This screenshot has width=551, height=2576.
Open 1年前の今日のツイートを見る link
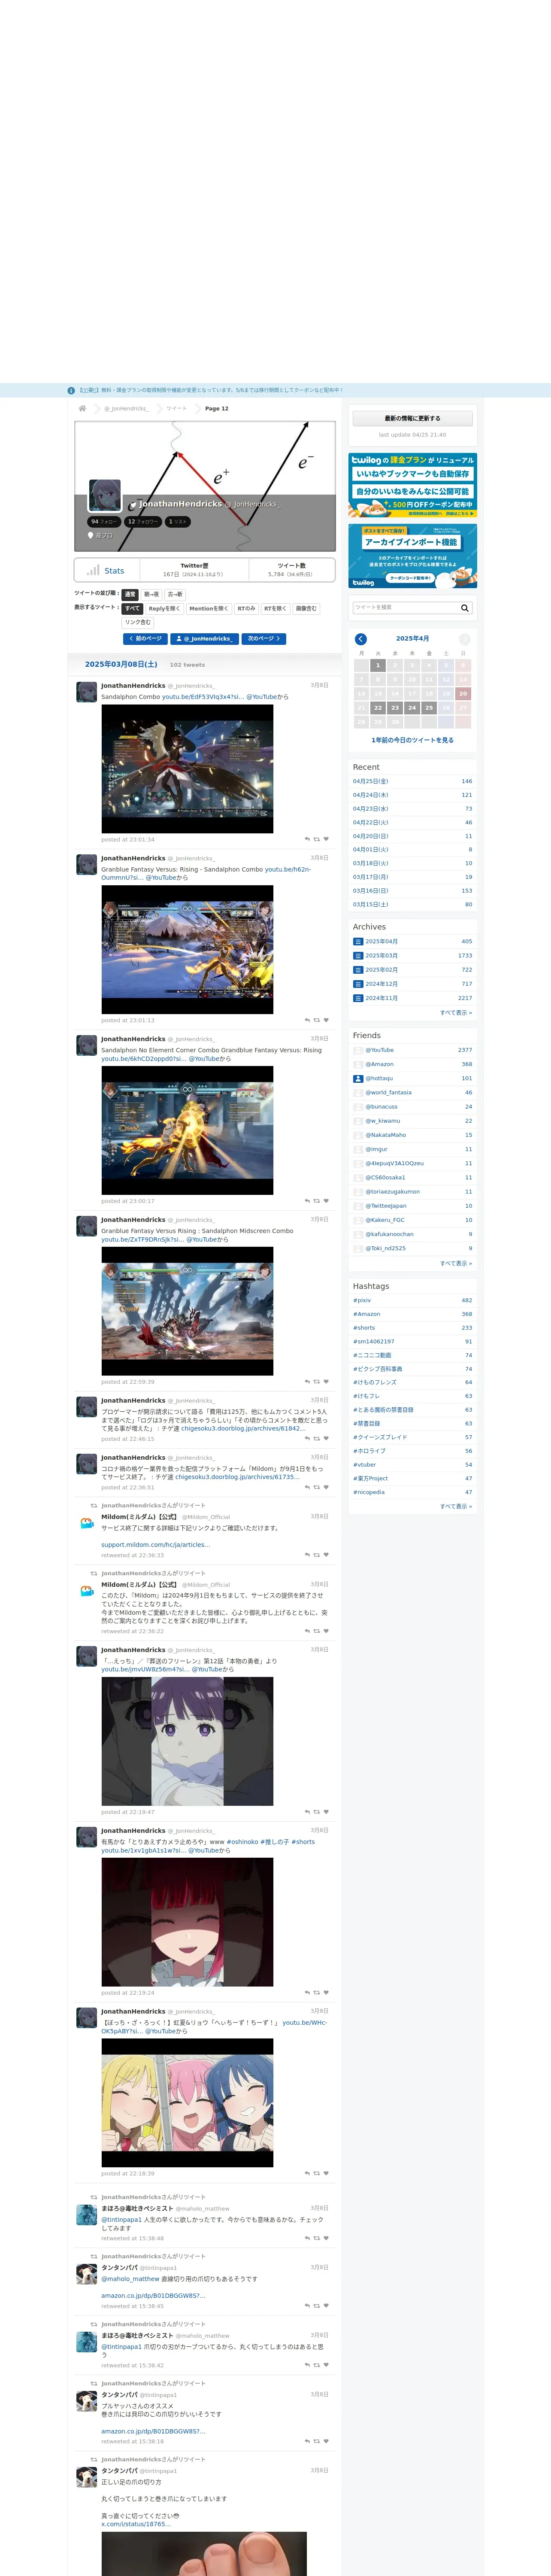412,740
